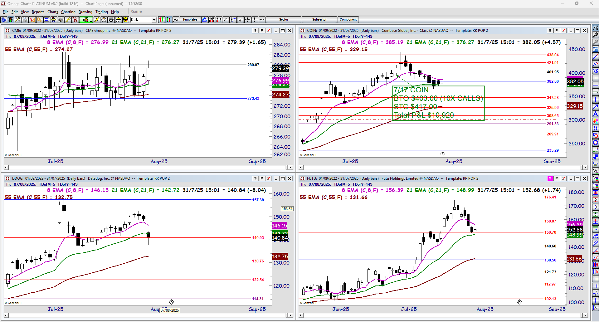The width and height of the screenshot is (599, 322).
Task: Click the traffic light icon in the main toolbar
Action: [11, 20]
